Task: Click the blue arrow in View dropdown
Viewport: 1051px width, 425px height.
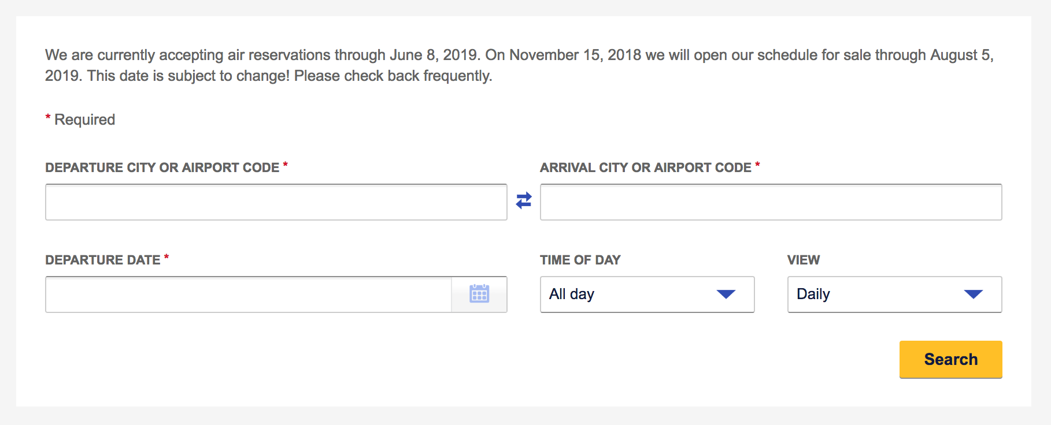Action: [x=973, y=294]
